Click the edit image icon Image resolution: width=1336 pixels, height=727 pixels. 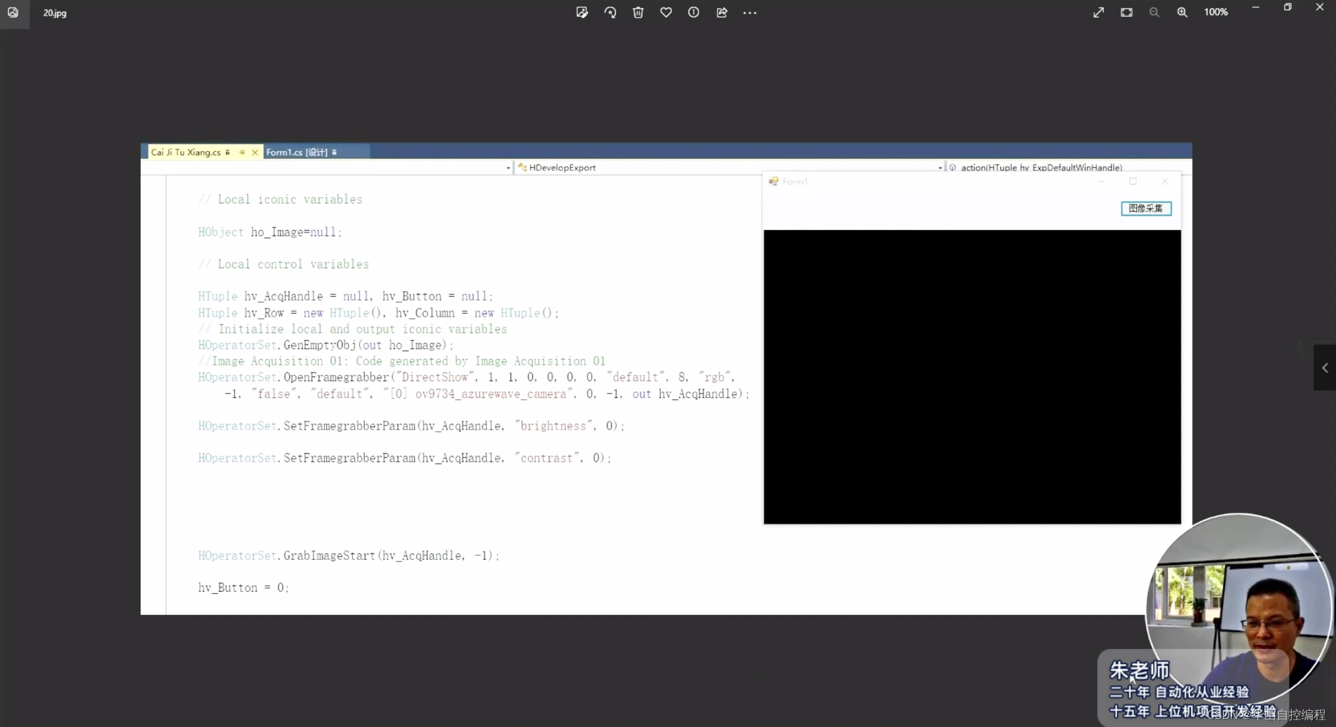click(x=582, y=12)
